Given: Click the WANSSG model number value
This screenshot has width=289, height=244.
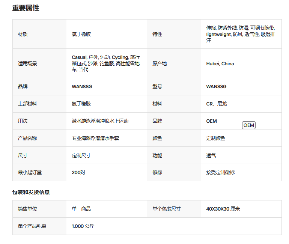Looking at the screenshot, I should [x=216, y=87].
